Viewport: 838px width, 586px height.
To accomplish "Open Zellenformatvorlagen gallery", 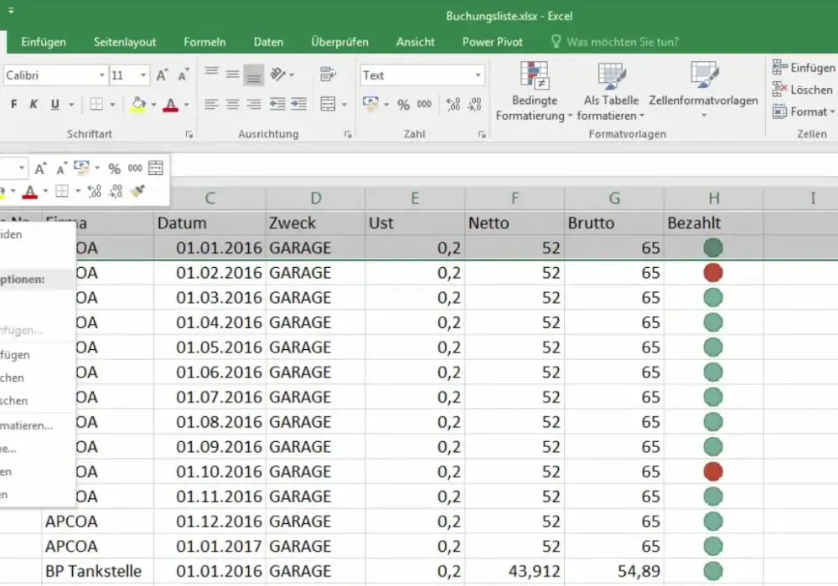I will [703, 90].
